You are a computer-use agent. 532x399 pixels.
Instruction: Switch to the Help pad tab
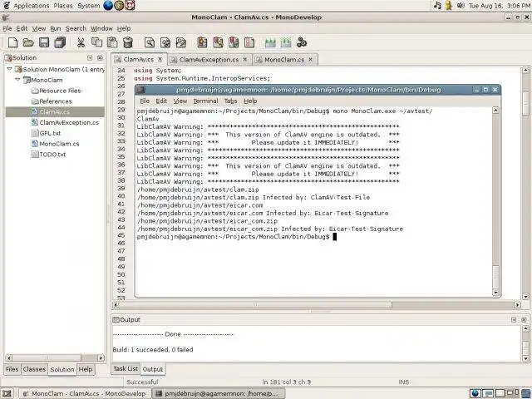pos(86,369)
